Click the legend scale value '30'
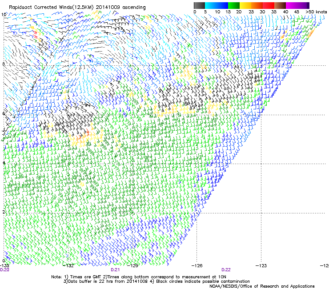The image size is (329, 289). click(x=262, y=12)
